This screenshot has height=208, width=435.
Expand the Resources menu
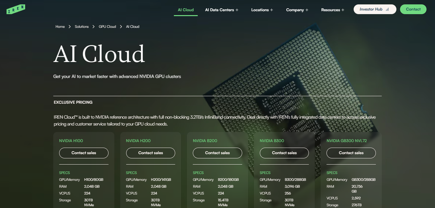pyautogui.click(x=333, y=10)
